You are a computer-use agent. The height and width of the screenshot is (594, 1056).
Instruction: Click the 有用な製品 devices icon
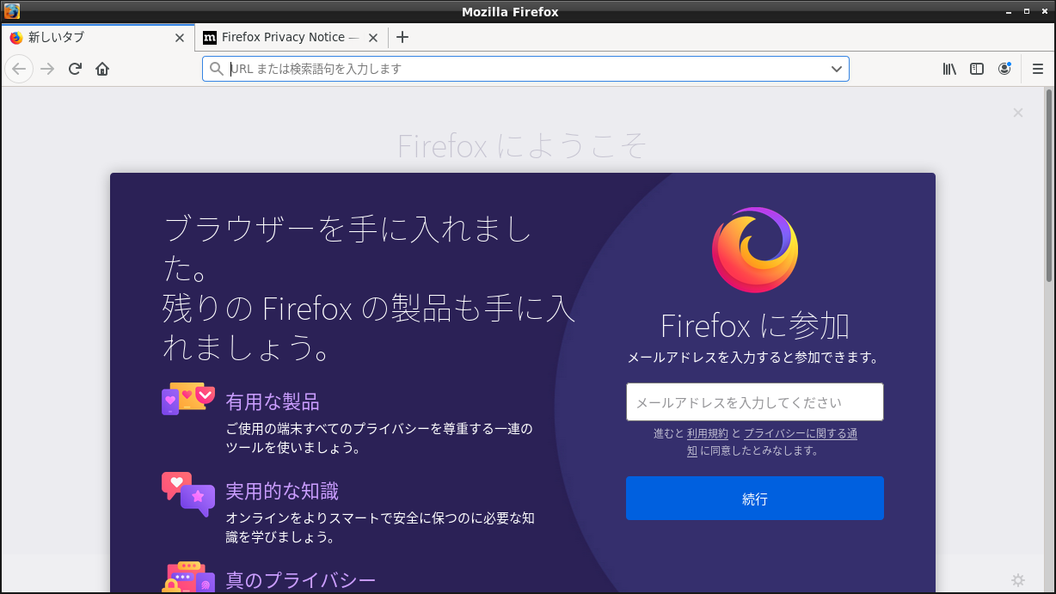(x=187, y=399)
